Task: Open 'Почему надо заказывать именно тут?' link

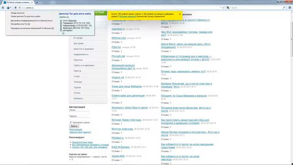Action: point(183,71)
